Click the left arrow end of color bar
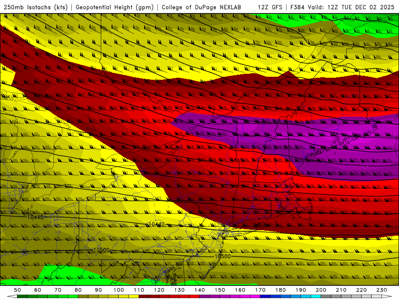 click(12, 297)
